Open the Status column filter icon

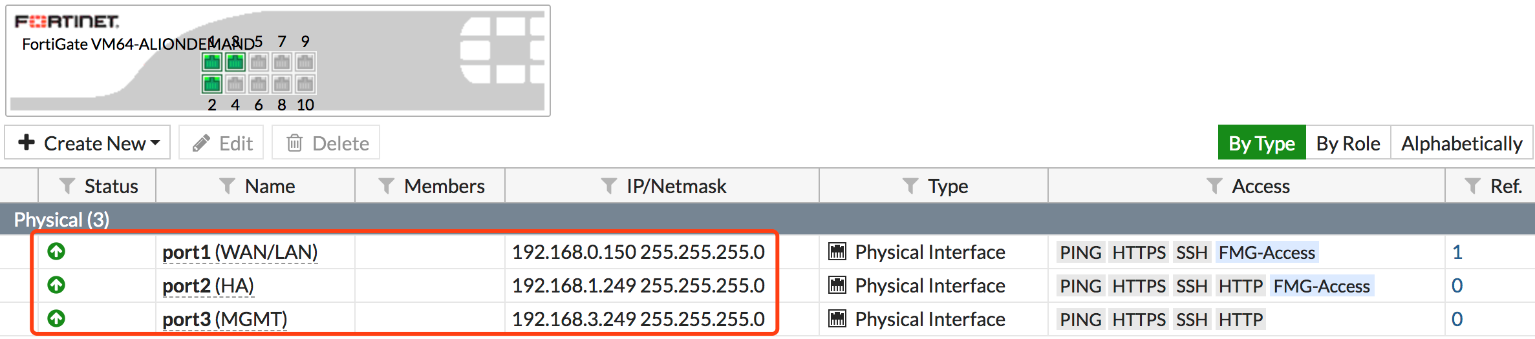point(67,186)
